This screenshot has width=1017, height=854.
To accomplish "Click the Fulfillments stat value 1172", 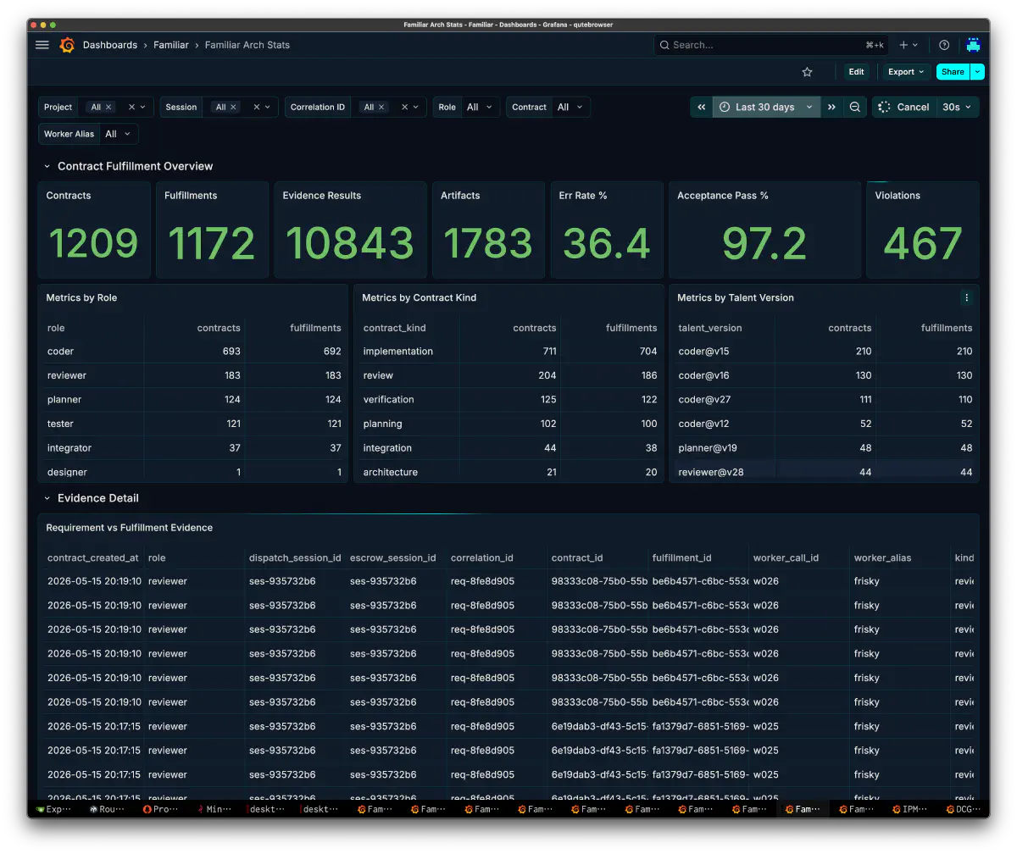I will click(211, 244).
